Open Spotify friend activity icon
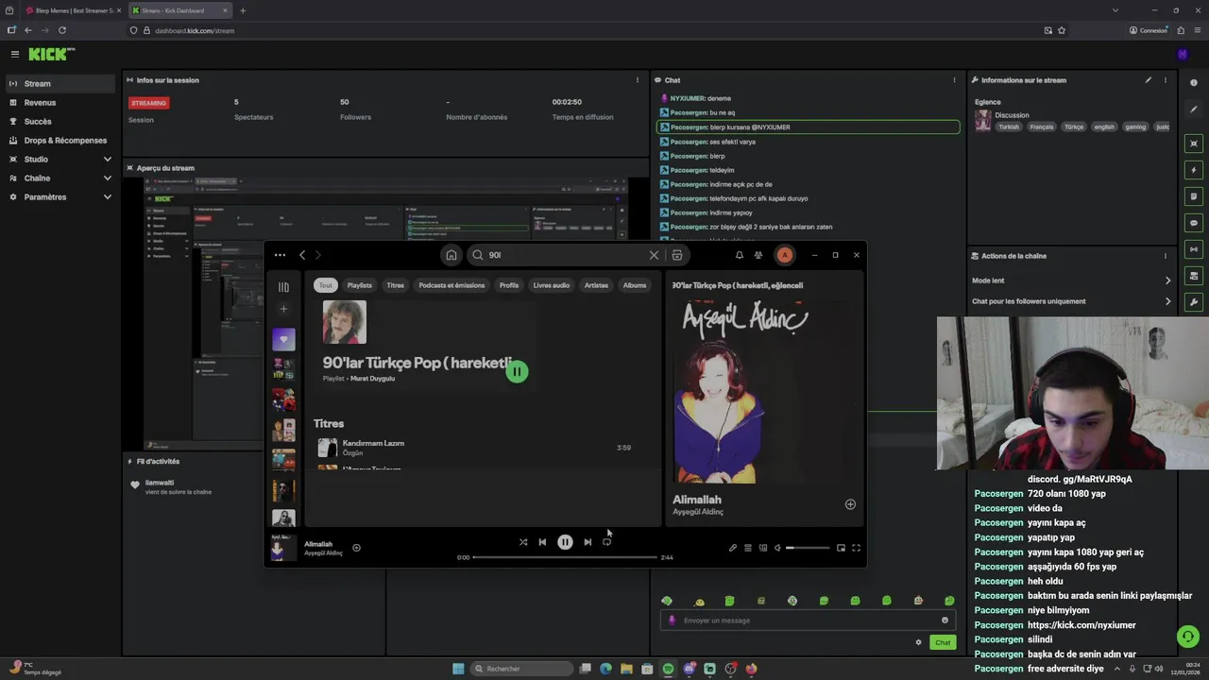1209x680 pixels. (x=758, y=255)
